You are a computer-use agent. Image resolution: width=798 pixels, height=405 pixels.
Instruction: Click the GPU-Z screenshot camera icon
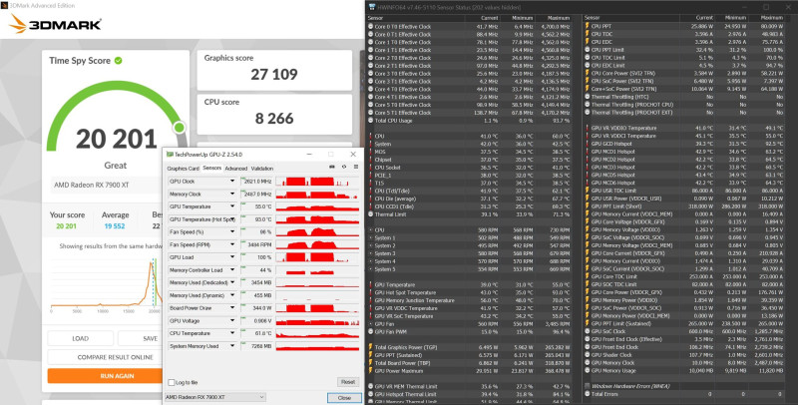pyautogui.click(x=332, y=167)
